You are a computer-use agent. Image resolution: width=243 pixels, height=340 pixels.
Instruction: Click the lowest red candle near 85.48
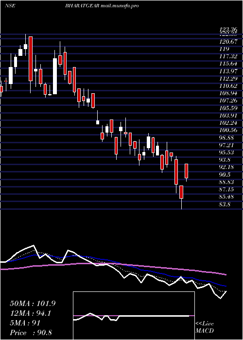tap(181, 192)
